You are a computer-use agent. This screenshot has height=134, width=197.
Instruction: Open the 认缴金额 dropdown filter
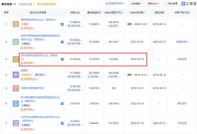135,4
